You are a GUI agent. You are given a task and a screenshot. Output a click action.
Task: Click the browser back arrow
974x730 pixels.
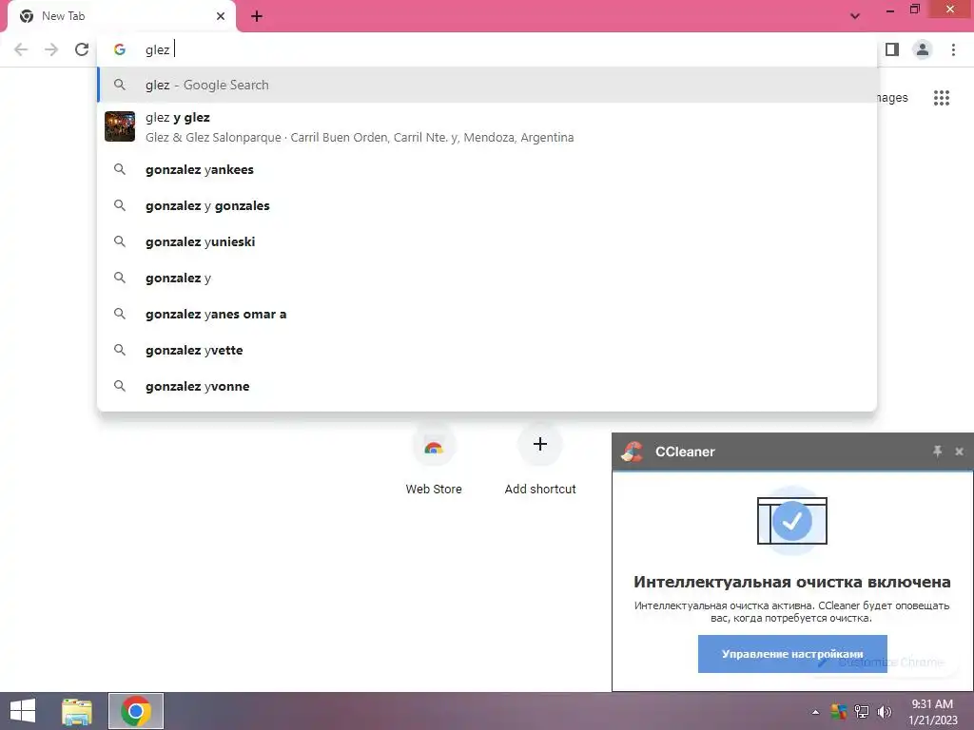(21, 49)
